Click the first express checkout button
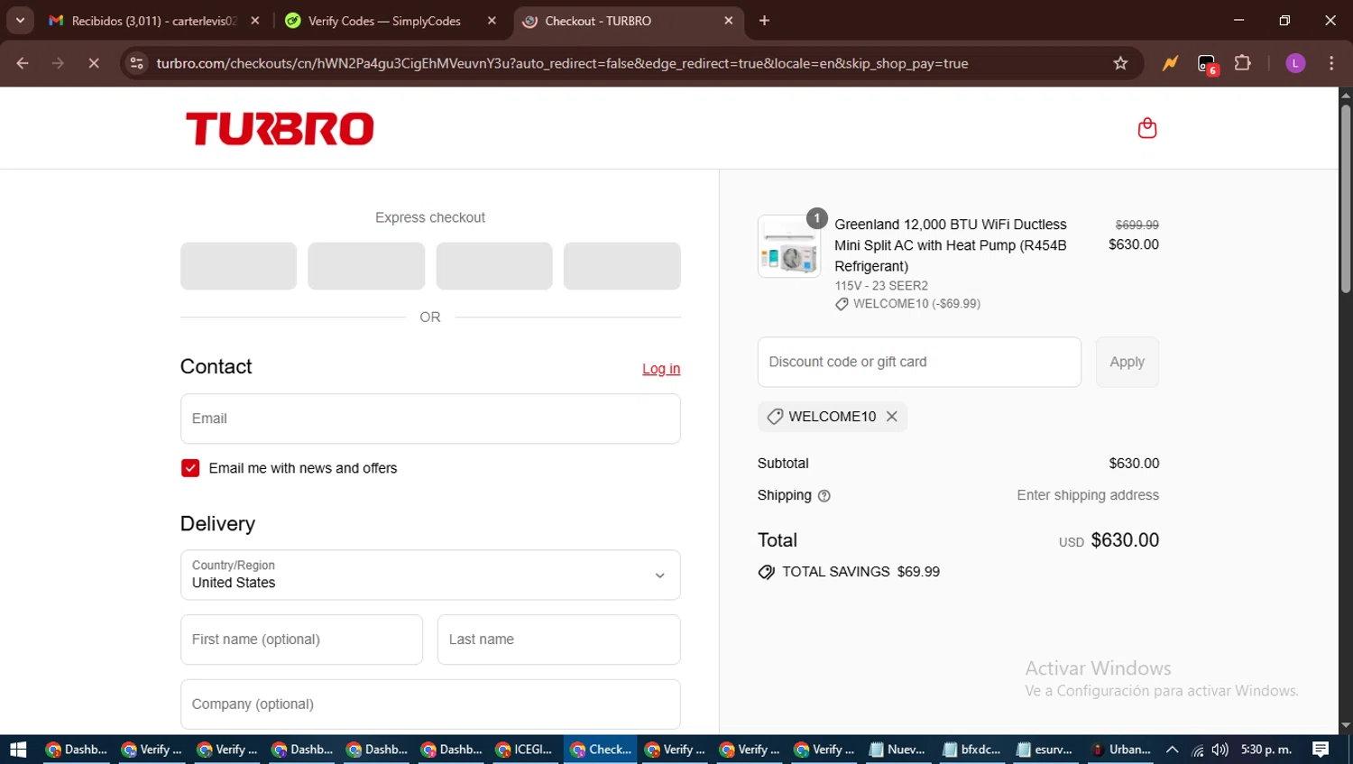This screenshot has height=764, width=1353. 238,266
